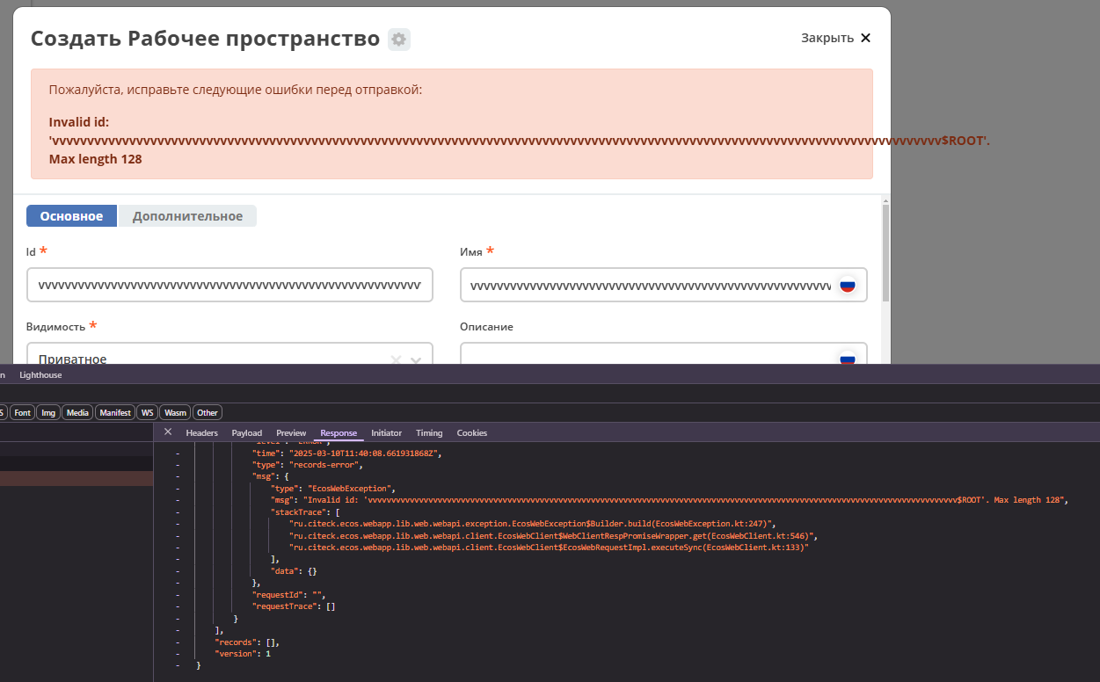The image size is (1100, 682).
Task: Change language flag in Описание field
Action: tap(848, 359)
